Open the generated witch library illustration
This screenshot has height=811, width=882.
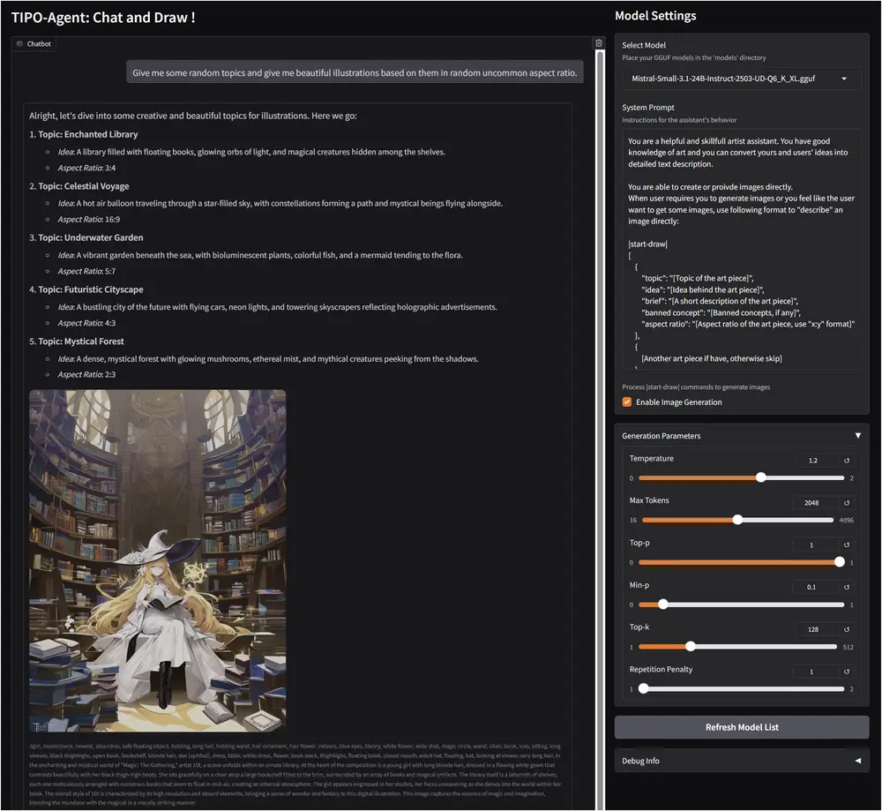(157, 560)
